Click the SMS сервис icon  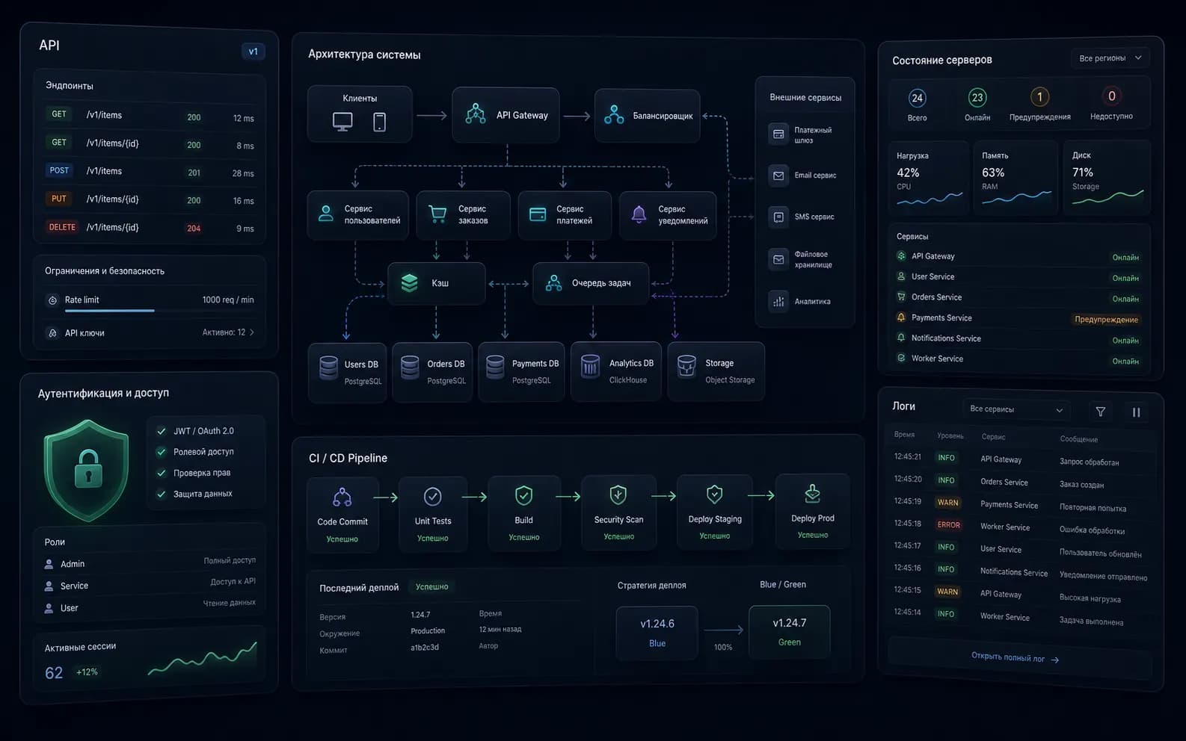(x=778, y=217)
